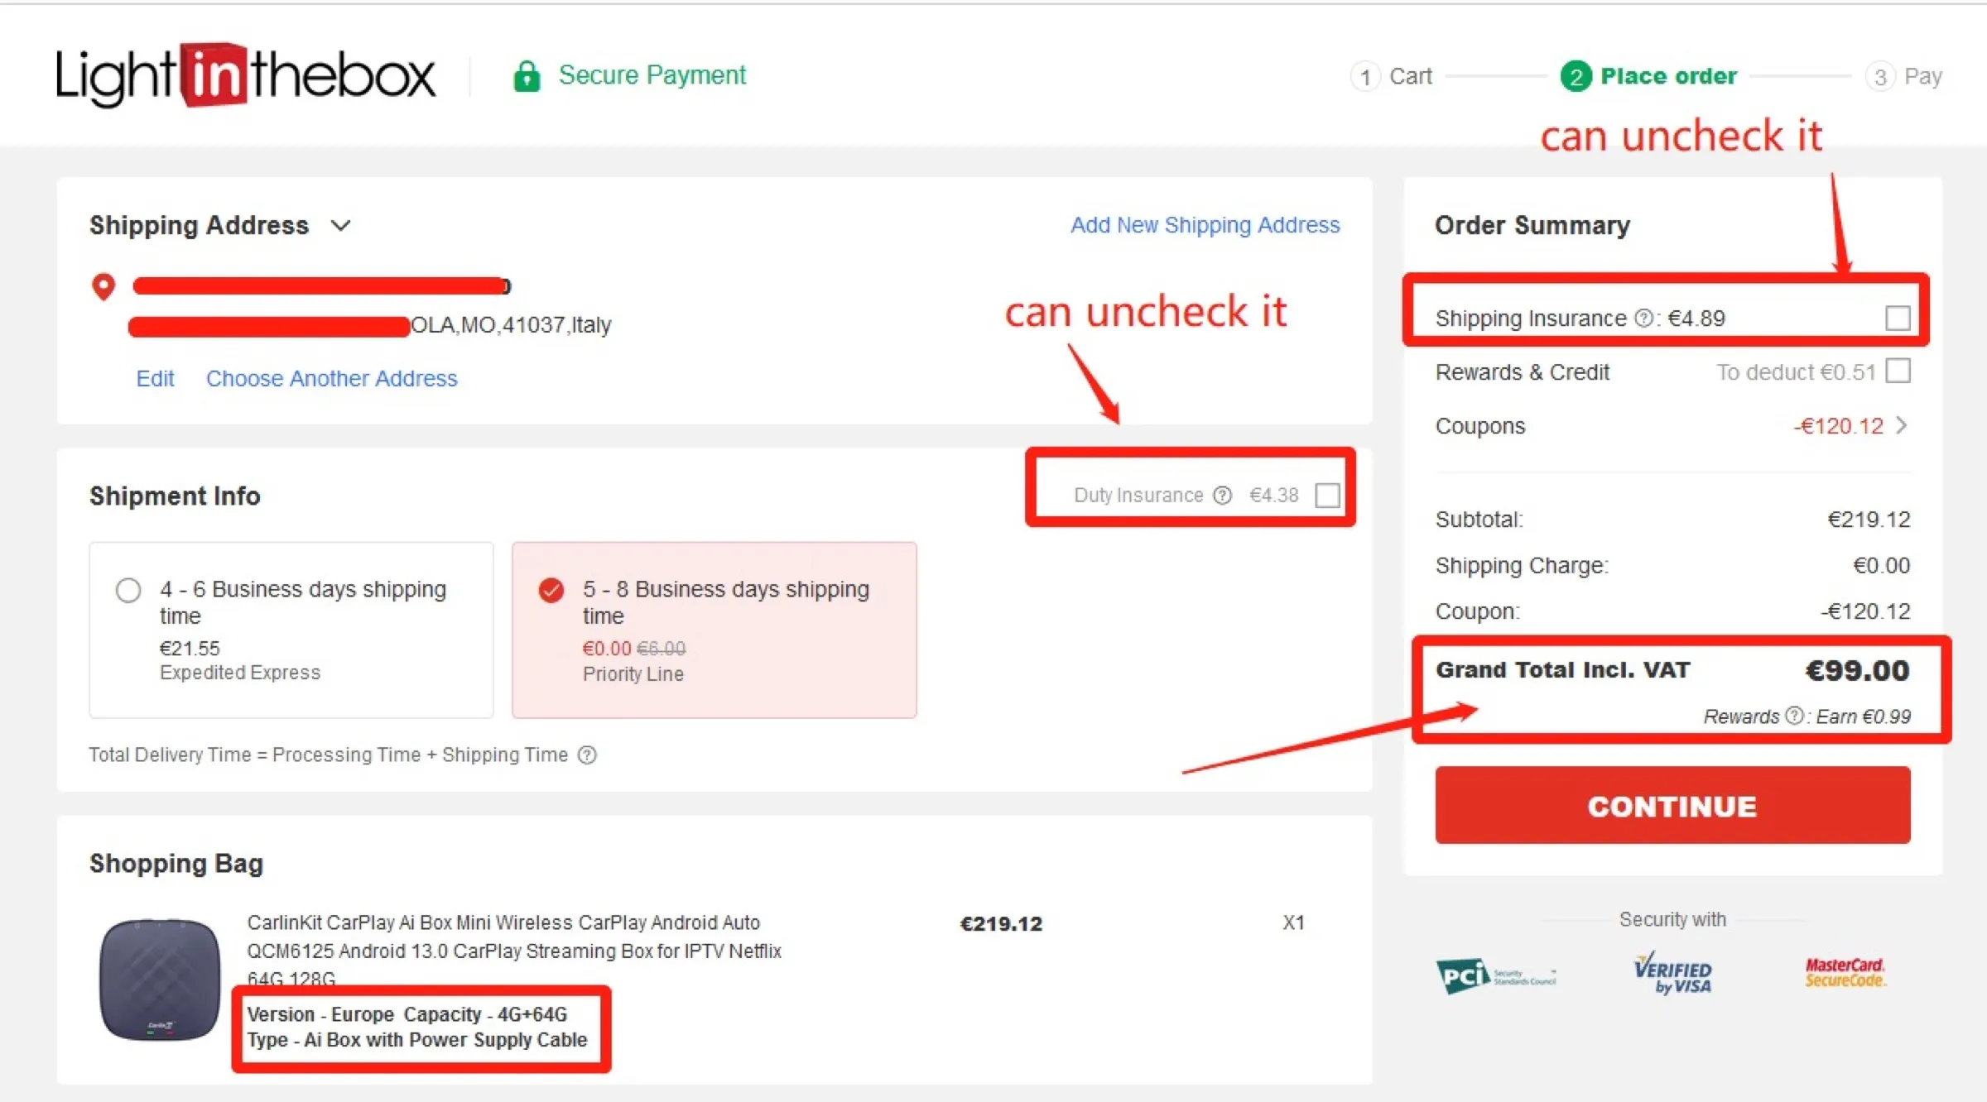This screenshot has height=1102, width=1987.
Task: Open the Shipping Insurance help icon
Action: tap(1644, 318)
